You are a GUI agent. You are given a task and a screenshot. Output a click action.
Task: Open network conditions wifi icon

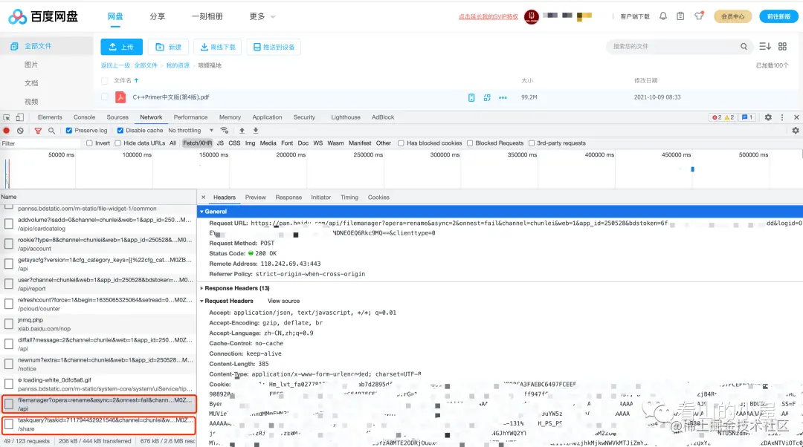225,131
